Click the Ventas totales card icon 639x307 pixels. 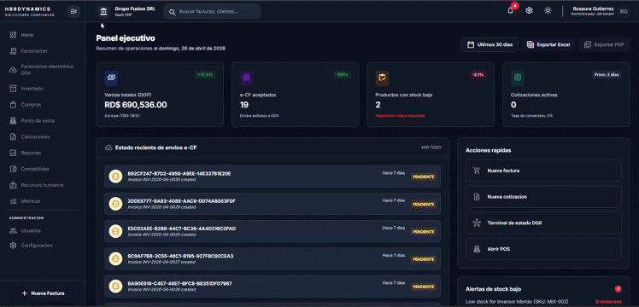111,78
